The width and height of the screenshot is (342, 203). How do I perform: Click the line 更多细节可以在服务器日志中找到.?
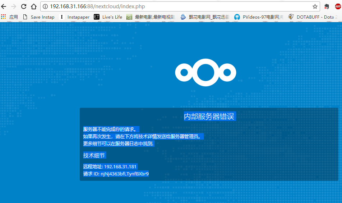119,144
